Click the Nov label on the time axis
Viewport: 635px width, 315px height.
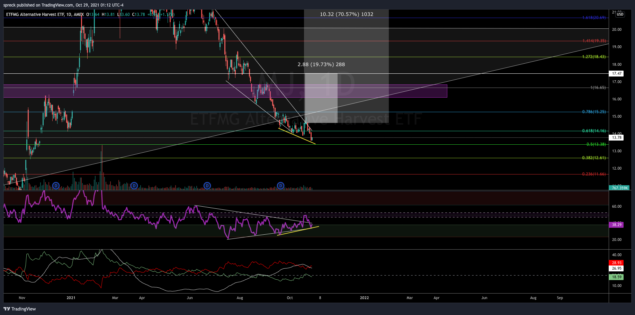(22, 298)
